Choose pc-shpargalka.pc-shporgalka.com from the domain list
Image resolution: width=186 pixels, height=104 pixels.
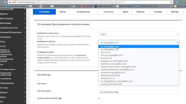(139, 81)
